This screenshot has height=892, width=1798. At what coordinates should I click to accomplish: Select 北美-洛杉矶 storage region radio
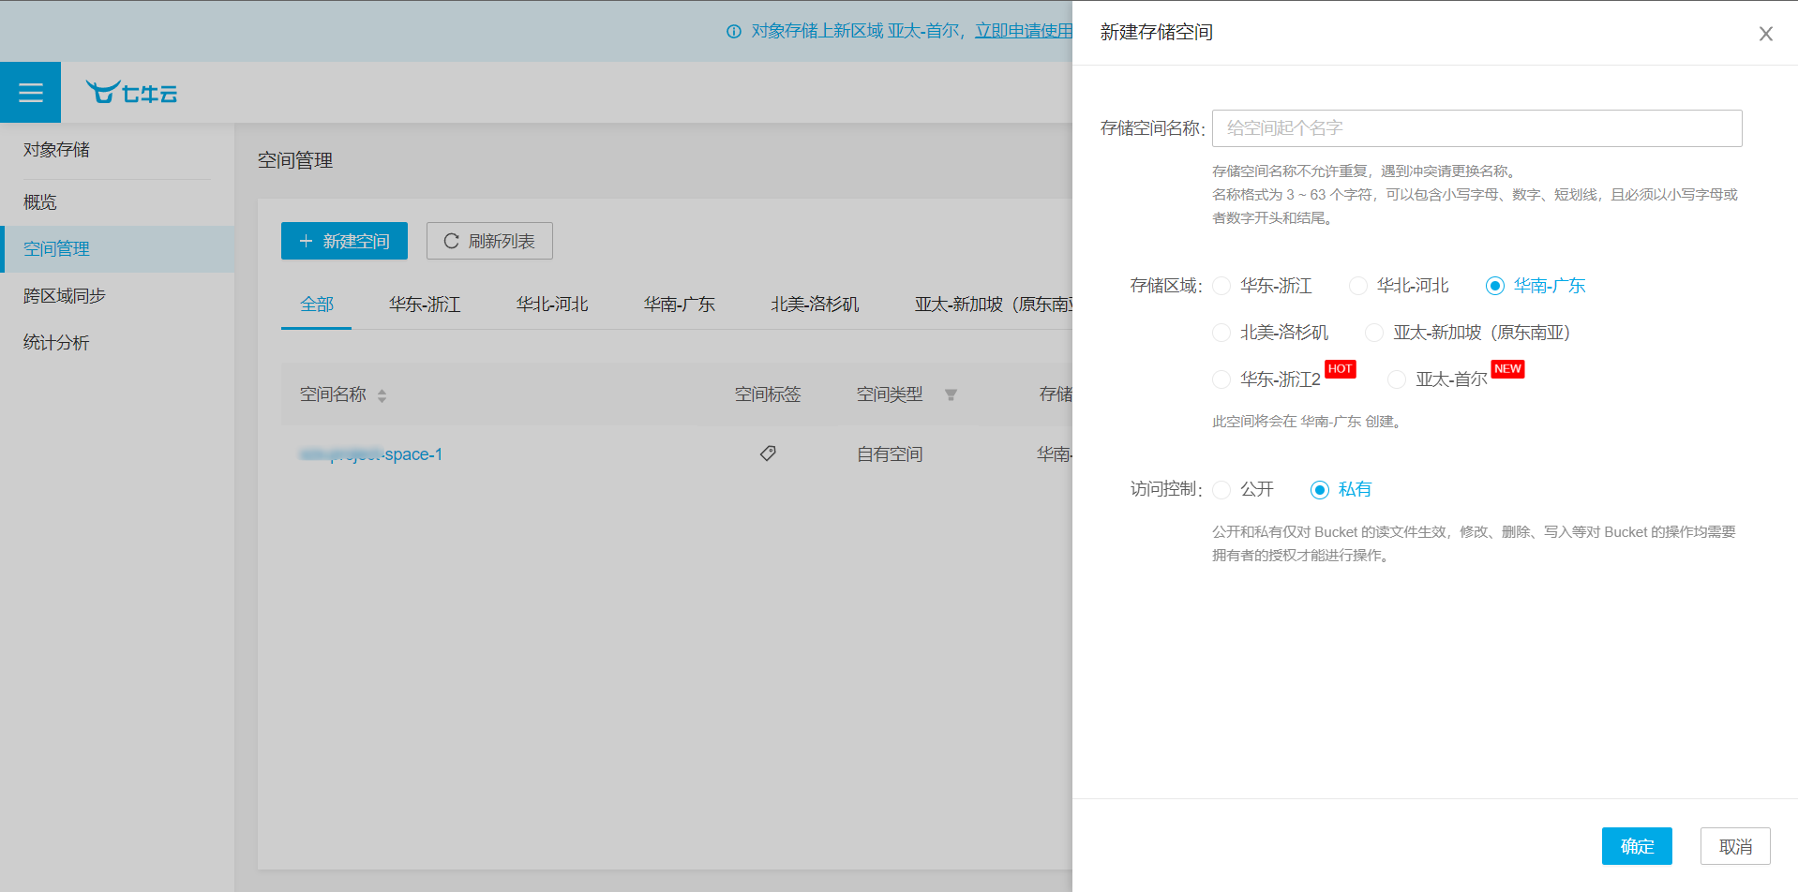click(x=1221, y=333)
